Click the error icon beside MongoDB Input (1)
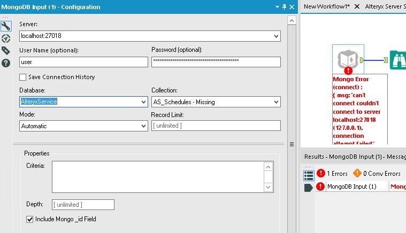This screenshot has height=233, width=406. pos(320,187)
